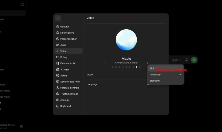222x132 pixels.
Task: Go to next voice with right chevron
Action: [147, 63]
